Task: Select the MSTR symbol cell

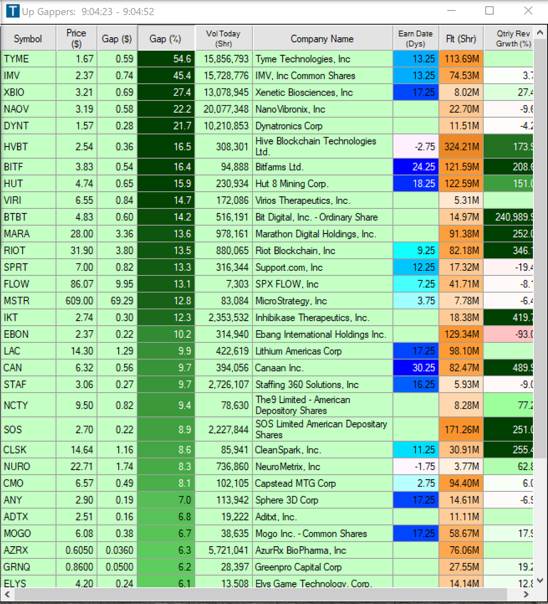Action: tap(28, 300)
